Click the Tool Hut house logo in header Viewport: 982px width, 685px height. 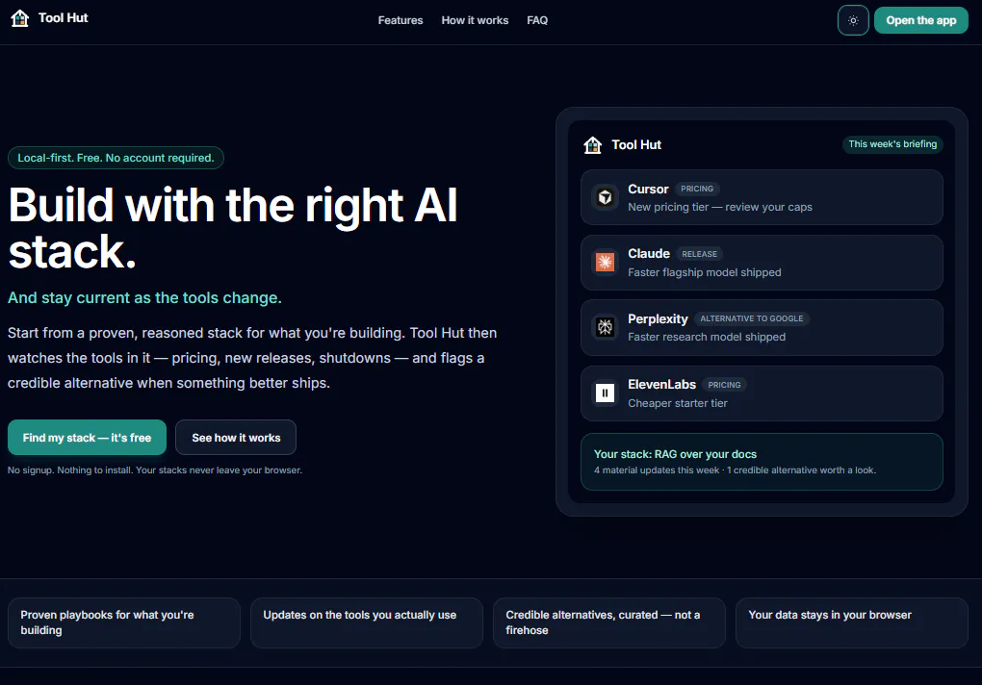[20, 18]
